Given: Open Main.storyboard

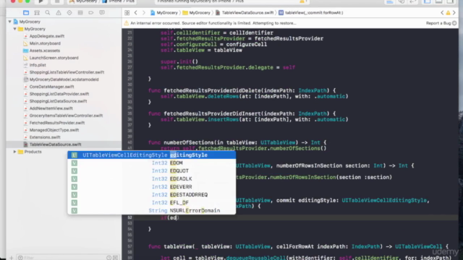Looking at the screenshot, I should tap(45, 43).
